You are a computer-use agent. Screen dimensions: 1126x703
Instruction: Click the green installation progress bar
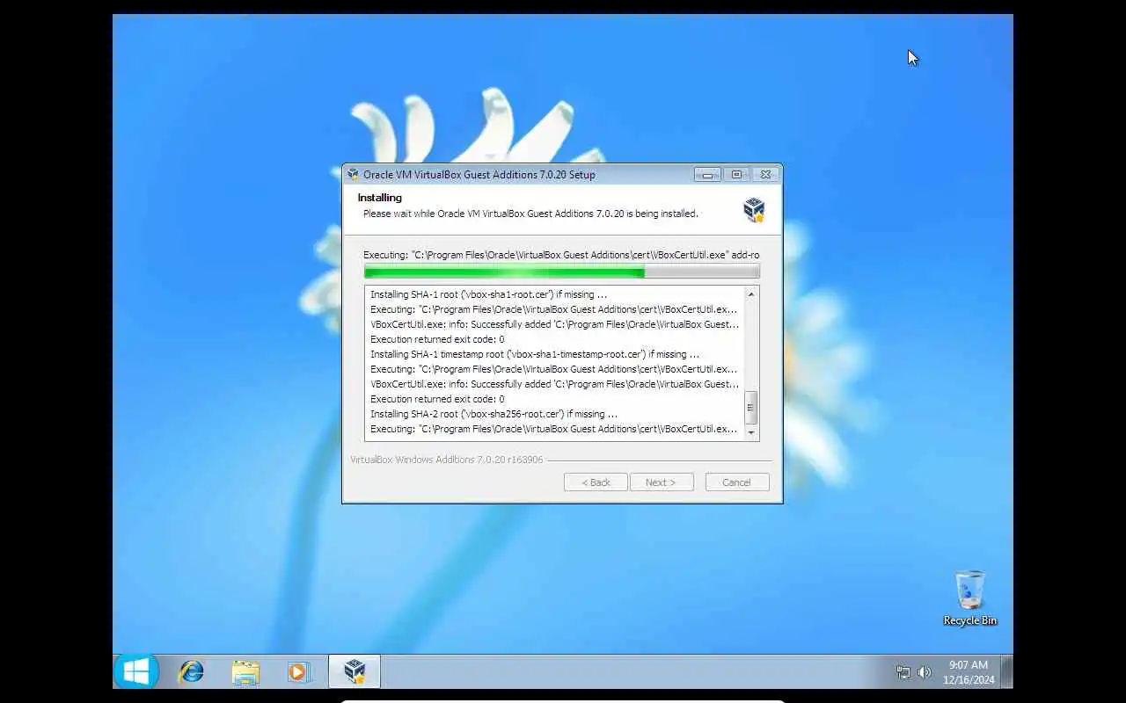(x=561, y=272)
